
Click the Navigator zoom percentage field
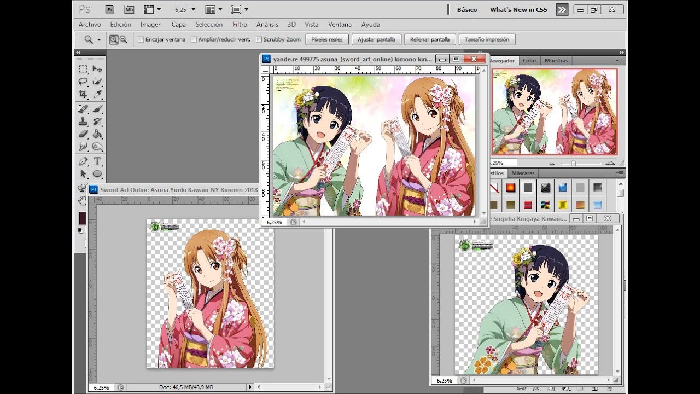503,163
